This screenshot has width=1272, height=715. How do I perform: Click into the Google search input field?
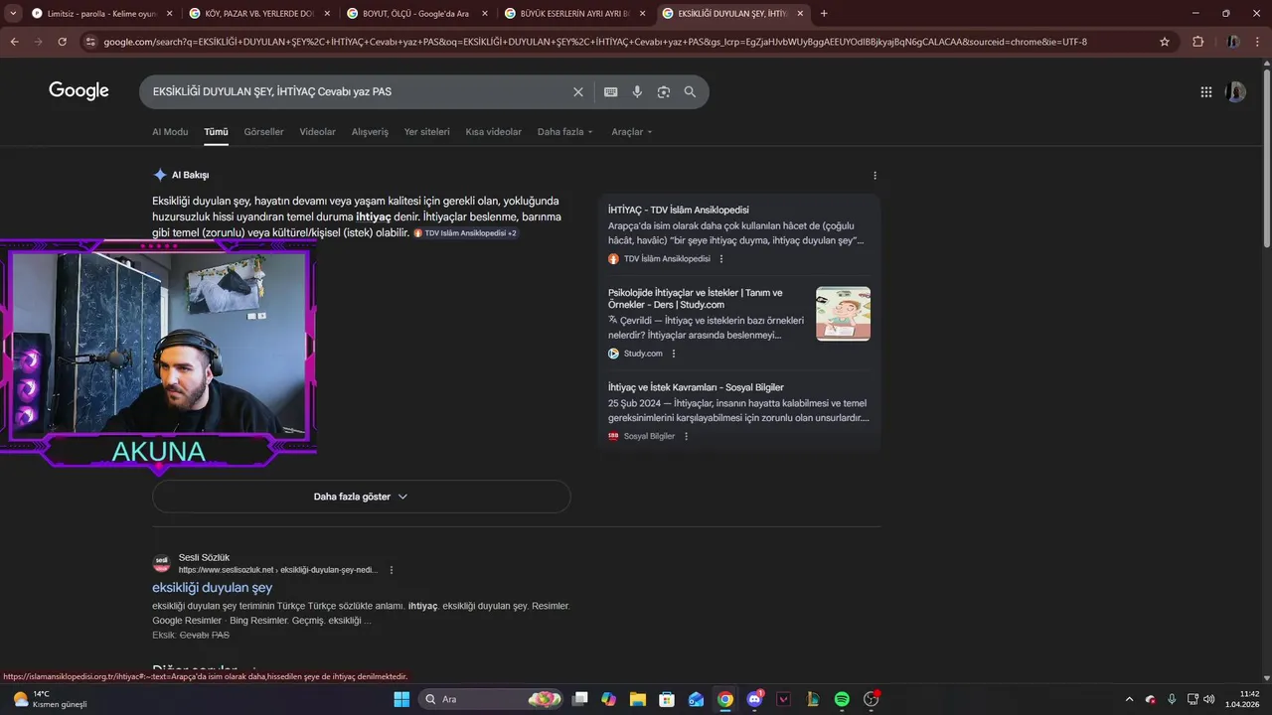pos(358,91)
